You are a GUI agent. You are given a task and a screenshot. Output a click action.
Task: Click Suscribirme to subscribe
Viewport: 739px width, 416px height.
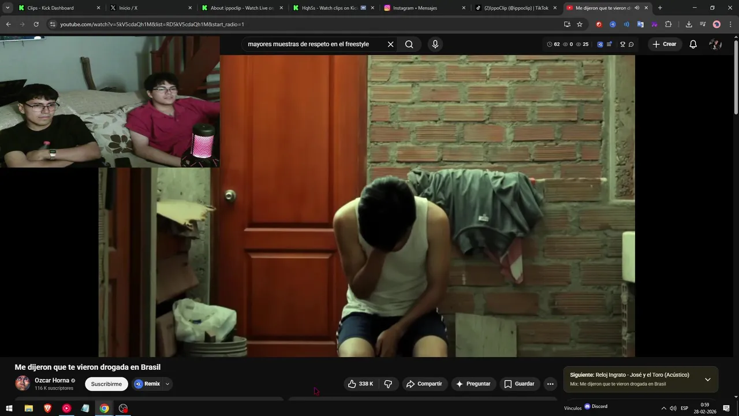[x=106, y=384]
